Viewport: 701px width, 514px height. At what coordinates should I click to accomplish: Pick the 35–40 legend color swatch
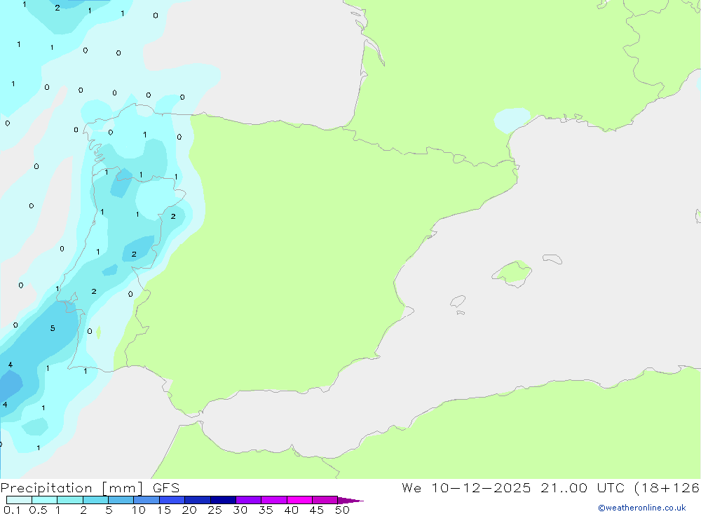tap(274, 500)
